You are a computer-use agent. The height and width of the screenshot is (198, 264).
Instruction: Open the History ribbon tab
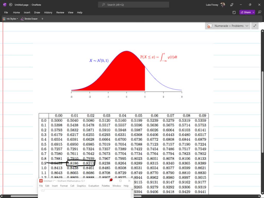[48, 12]
